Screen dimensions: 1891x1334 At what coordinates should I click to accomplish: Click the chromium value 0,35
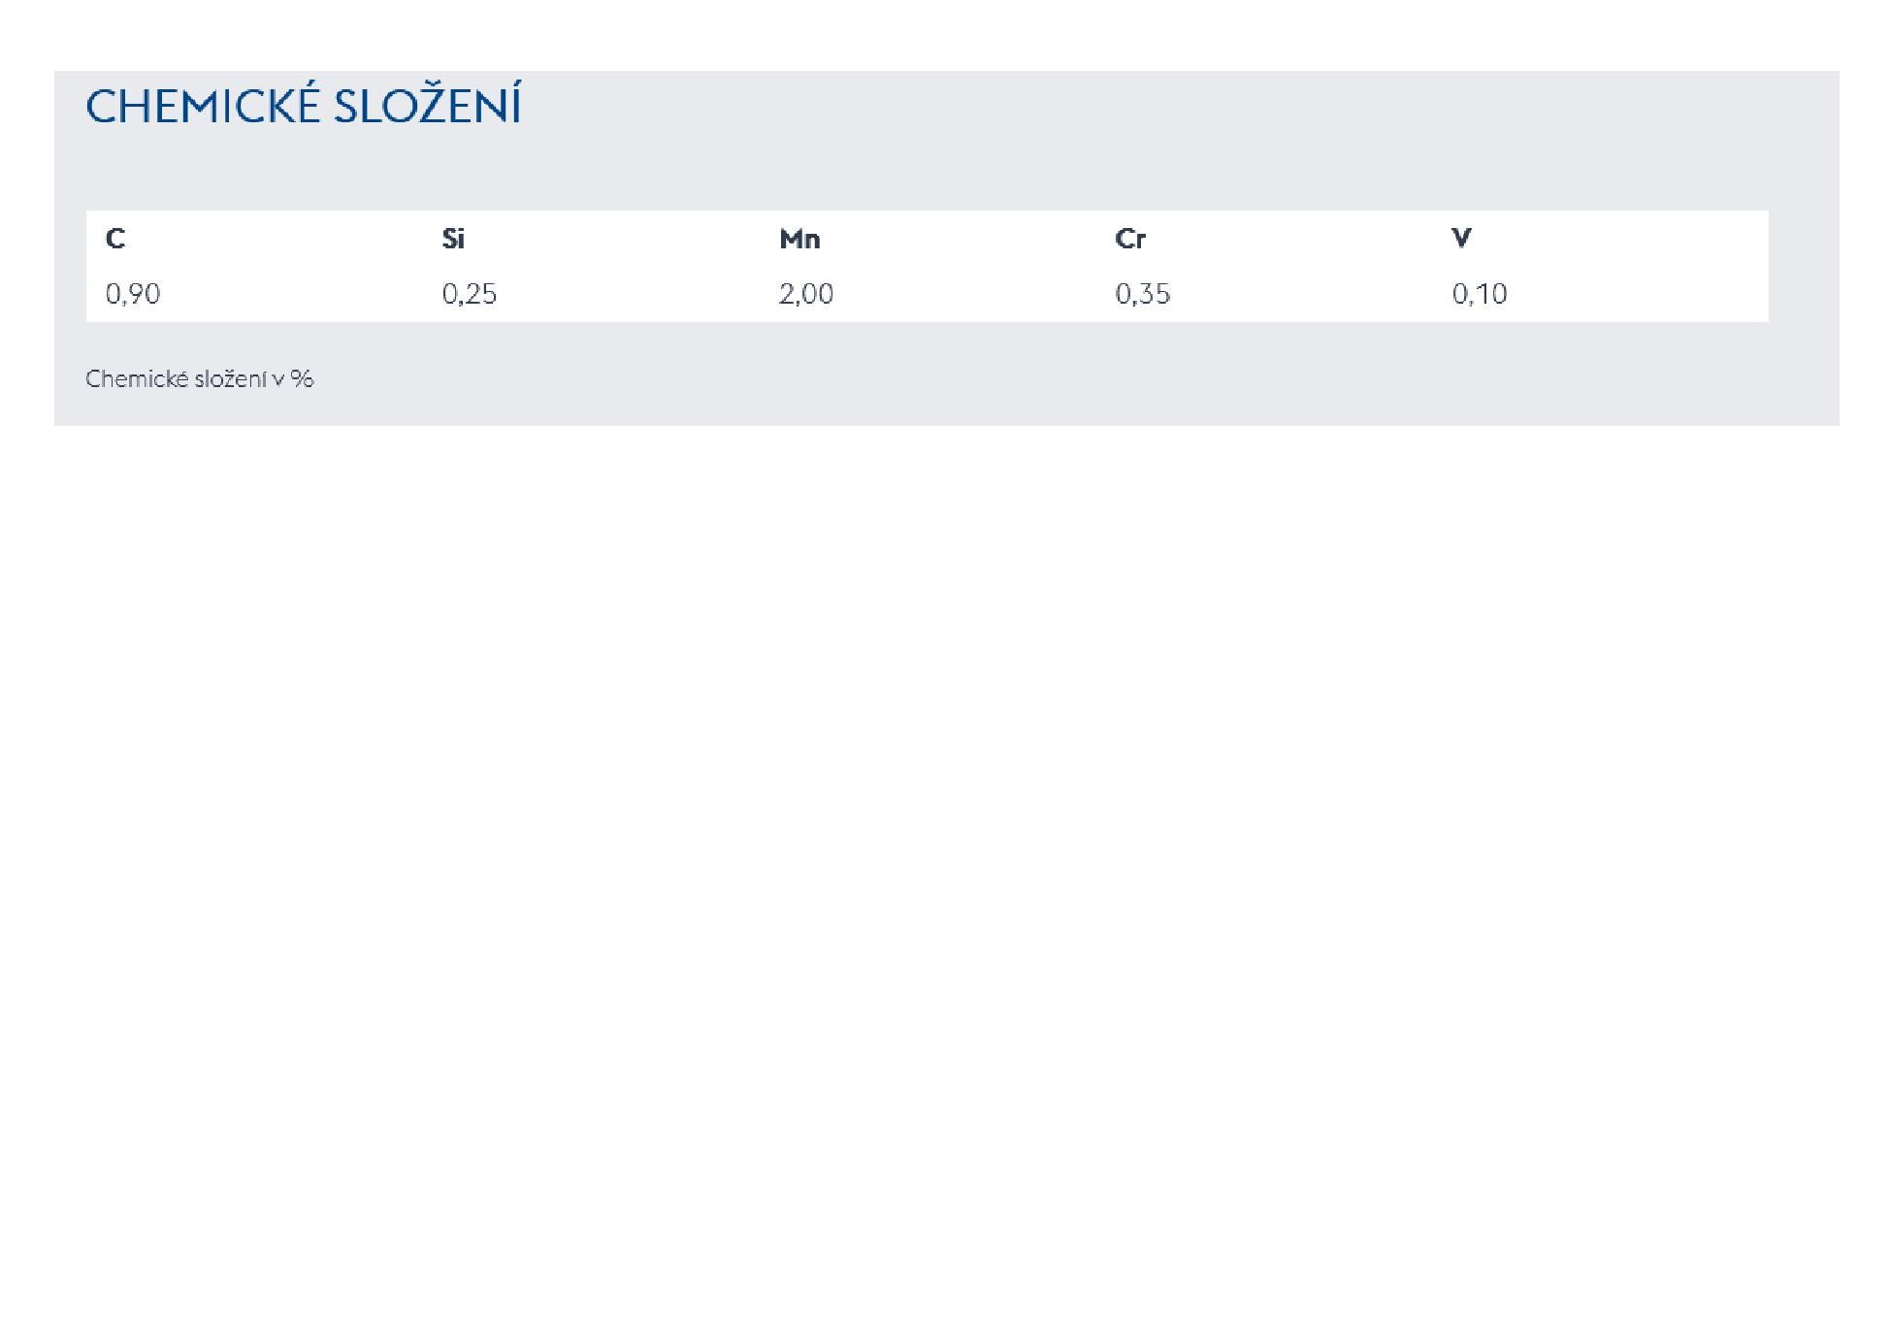click(x=1143, y=294)
